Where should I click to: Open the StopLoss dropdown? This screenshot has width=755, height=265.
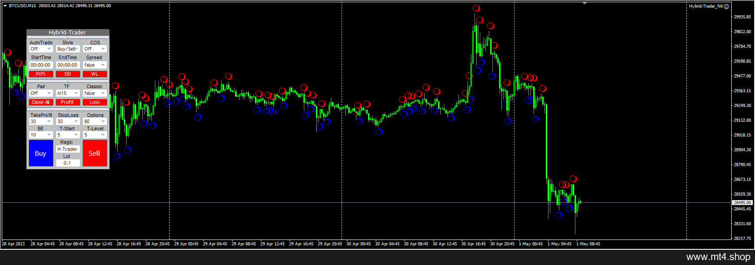point(68,121)
